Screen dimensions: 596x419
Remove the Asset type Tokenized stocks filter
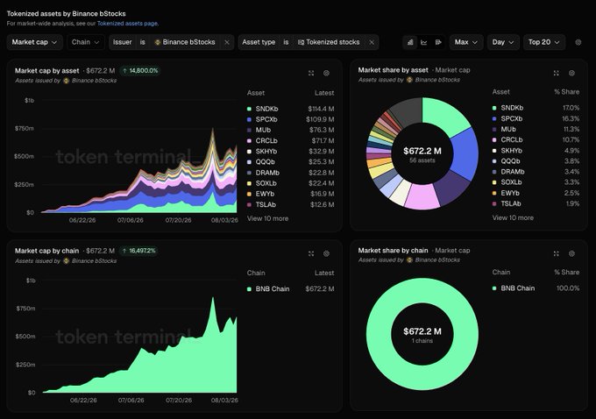coord(372,42)
